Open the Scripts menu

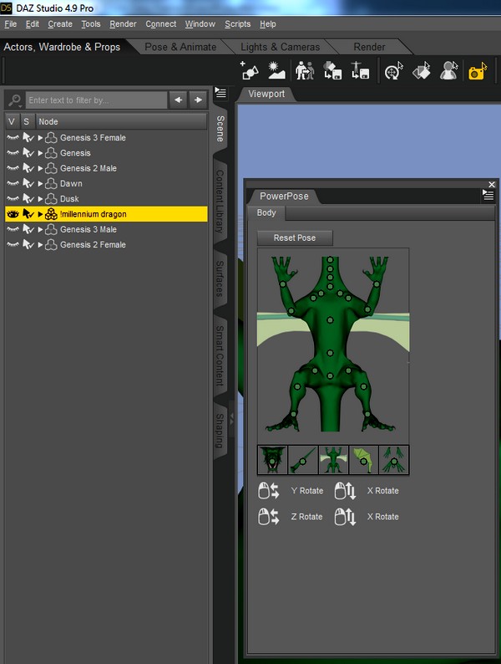point(238,24)
